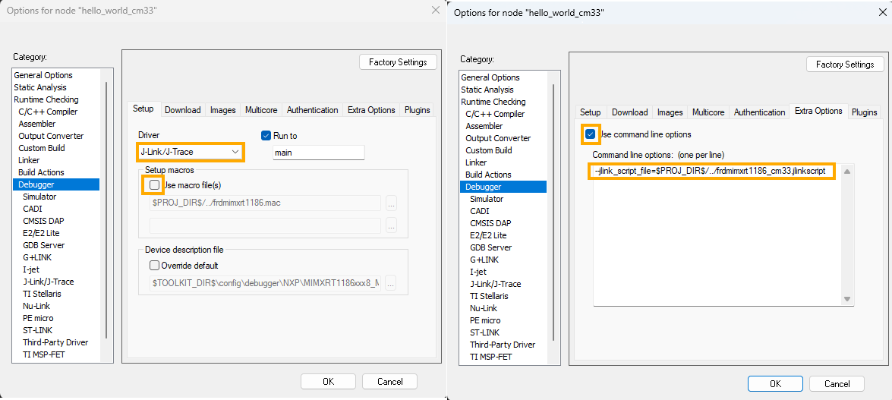Switch to Download tab beside the active Setup tab
892x400 pixels.
183,110
